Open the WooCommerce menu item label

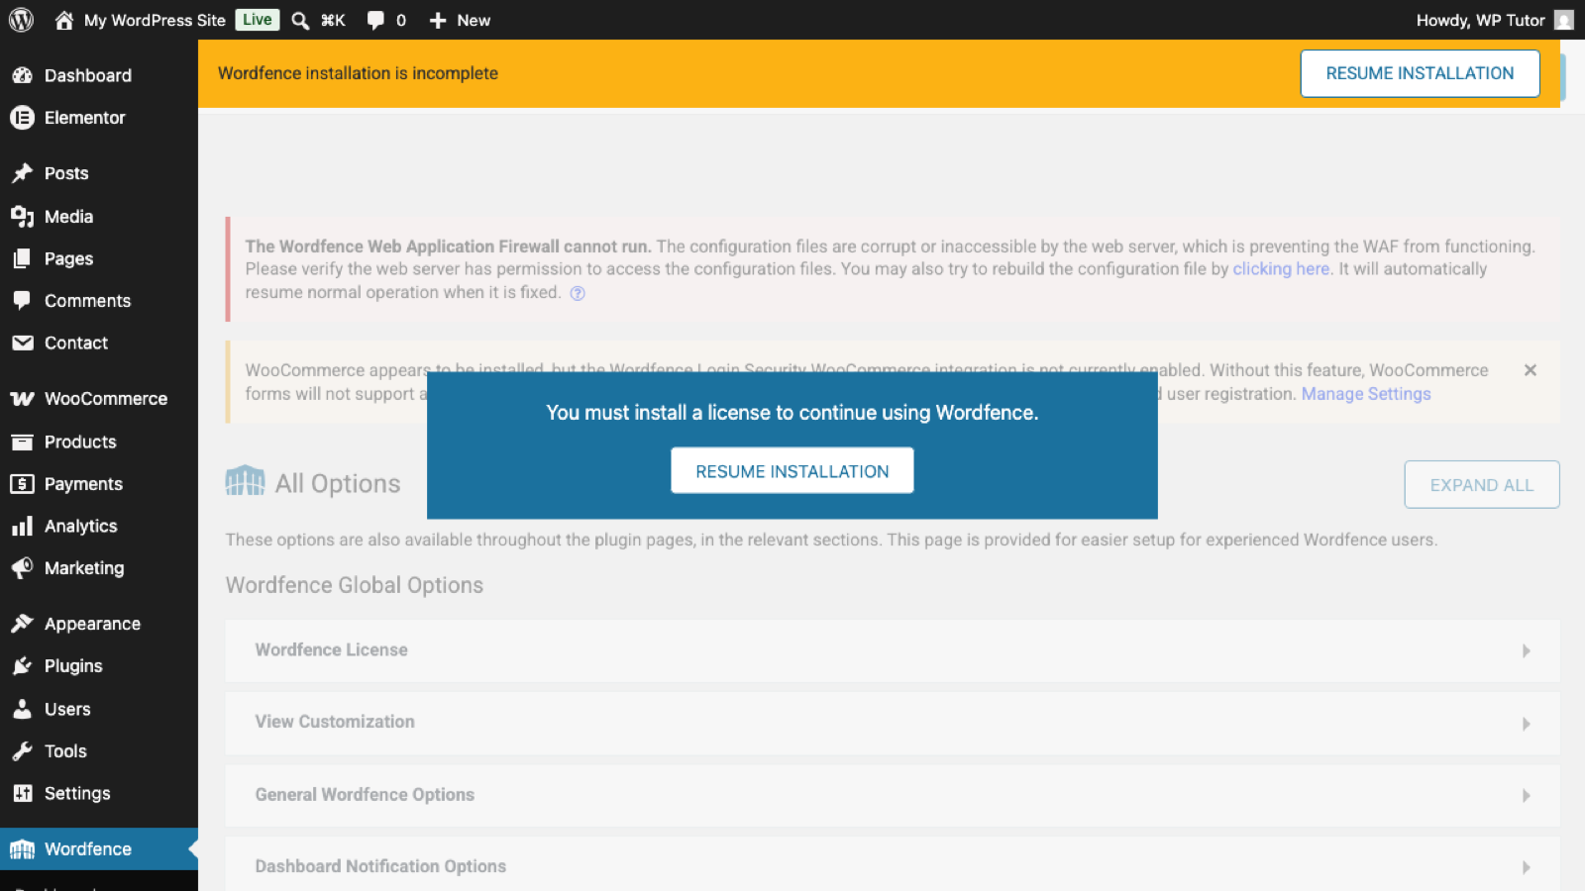(x=106, y=399)
